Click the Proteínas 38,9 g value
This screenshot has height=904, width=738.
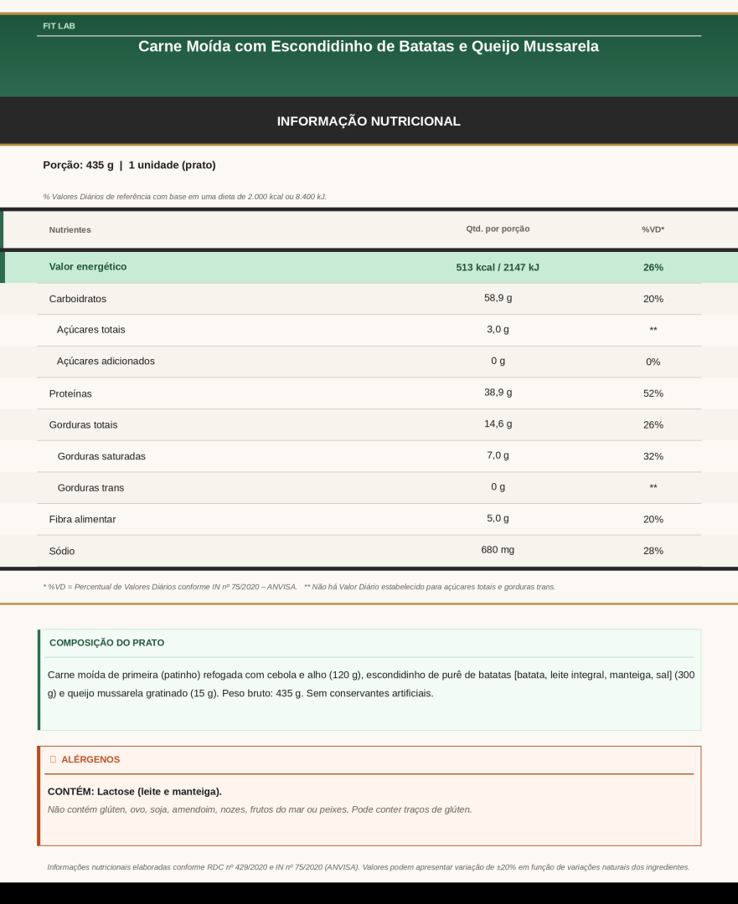coord(498,392)
